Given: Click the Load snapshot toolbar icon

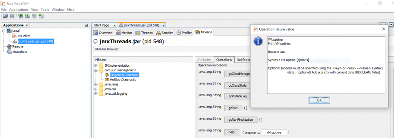Looking at the screenshot, I should point(5,16).
